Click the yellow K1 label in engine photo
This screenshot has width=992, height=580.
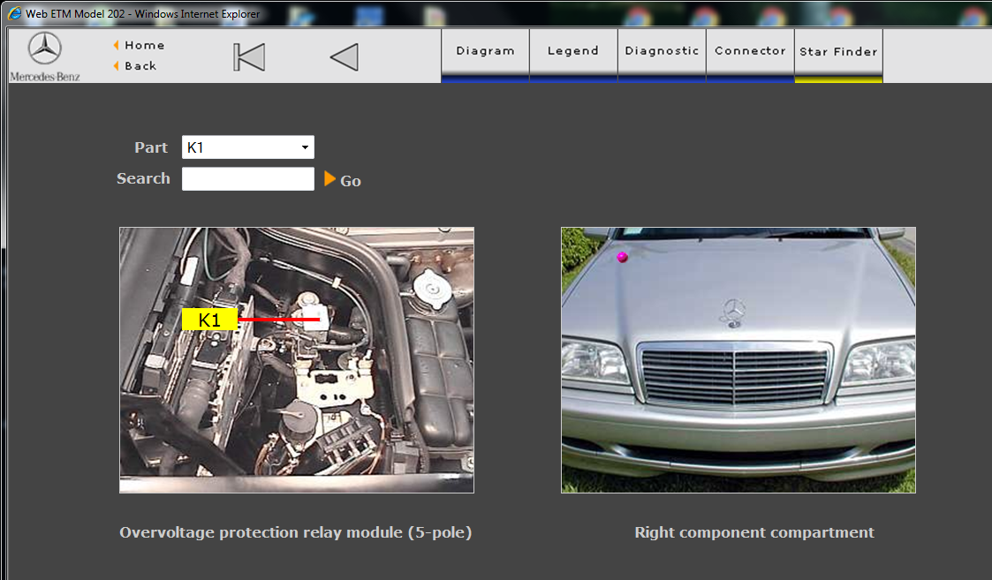point(209,320)
